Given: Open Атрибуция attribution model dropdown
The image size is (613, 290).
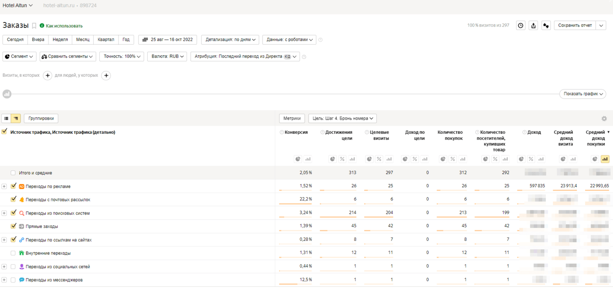Looking at the screenshot, I should point(245,57).
